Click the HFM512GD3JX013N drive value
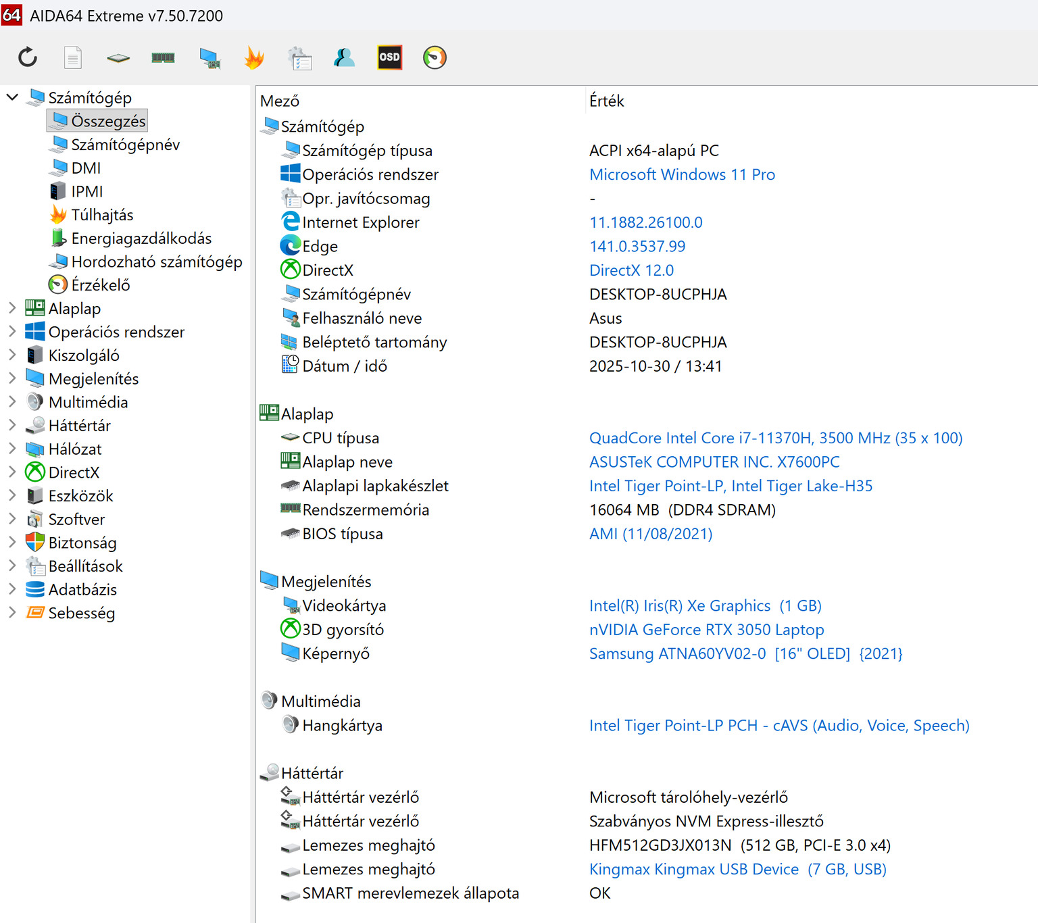1038x923 pixels. (x=740, y=845)
